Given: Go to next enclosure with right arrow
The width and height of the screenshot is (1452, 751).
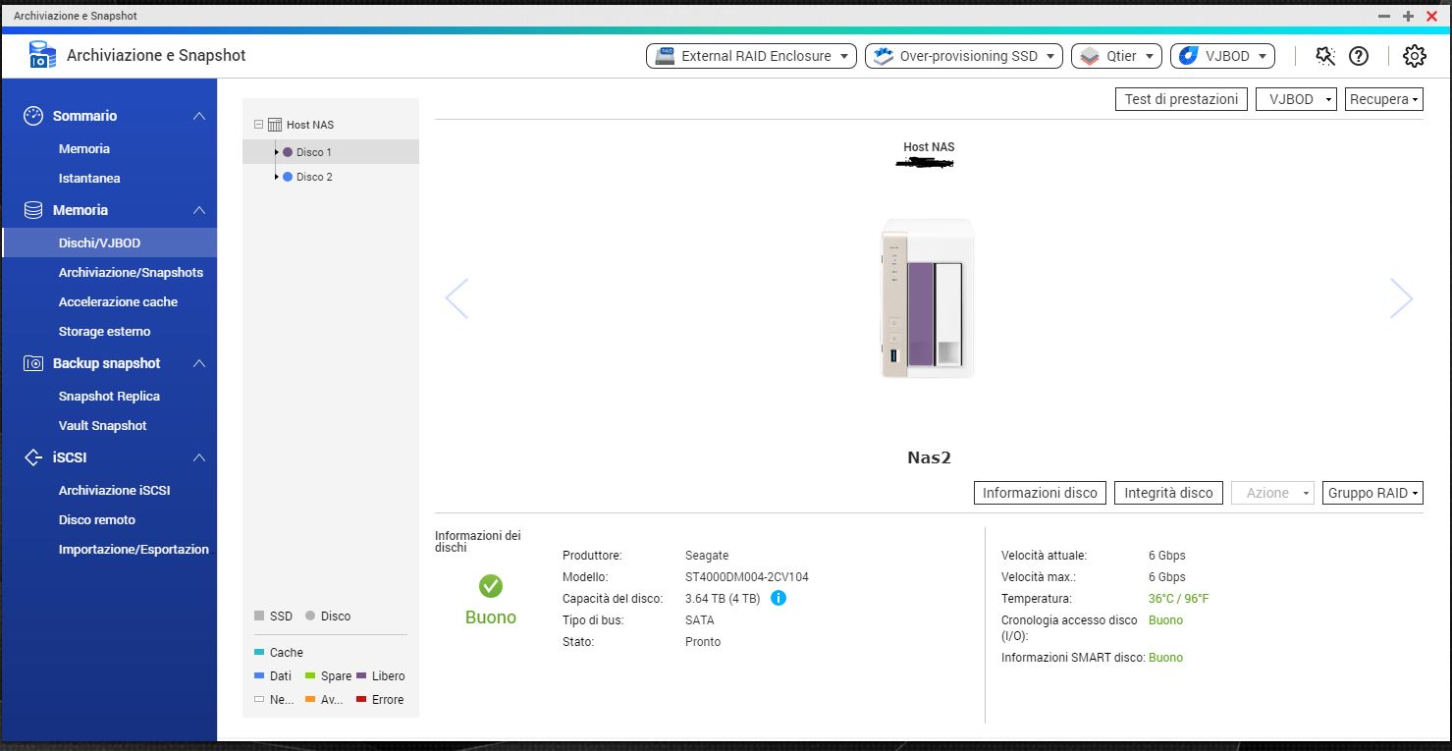Looking at the screenshot, I should click(1401, 298).
